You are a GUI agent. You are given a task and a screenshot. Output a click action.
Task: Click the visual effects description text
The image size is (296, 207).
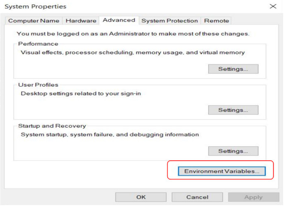click(x=132, y=53)
